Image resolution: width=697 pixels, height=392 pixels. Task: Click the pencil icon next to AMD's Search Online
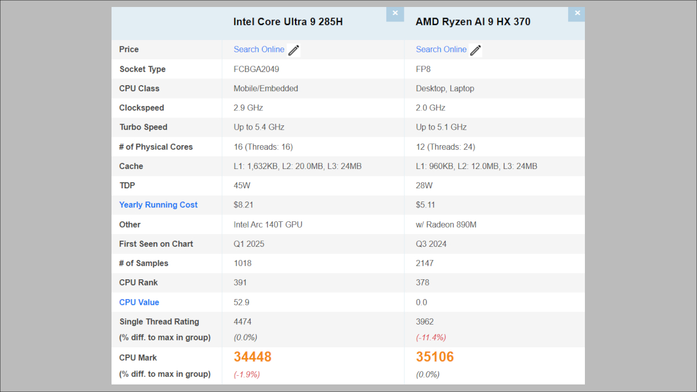point(475,50)
